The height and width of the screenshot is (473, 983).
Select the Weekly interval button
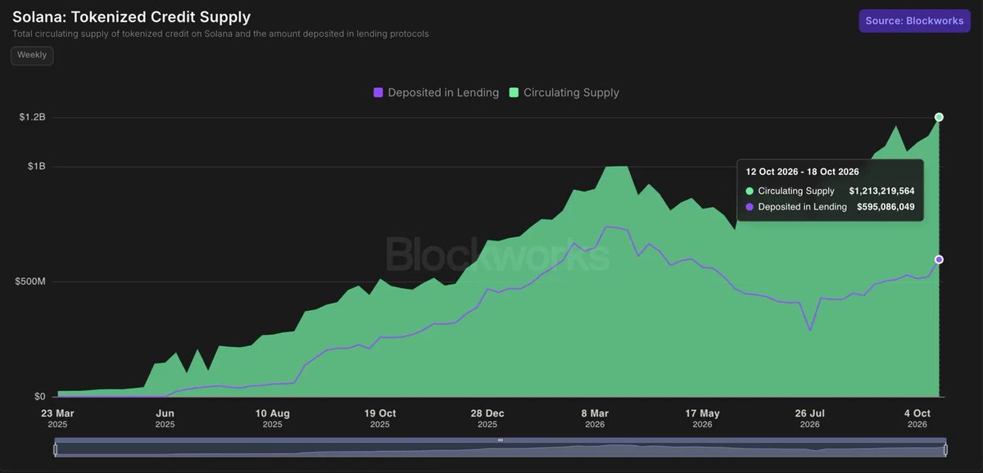point(32,55)
